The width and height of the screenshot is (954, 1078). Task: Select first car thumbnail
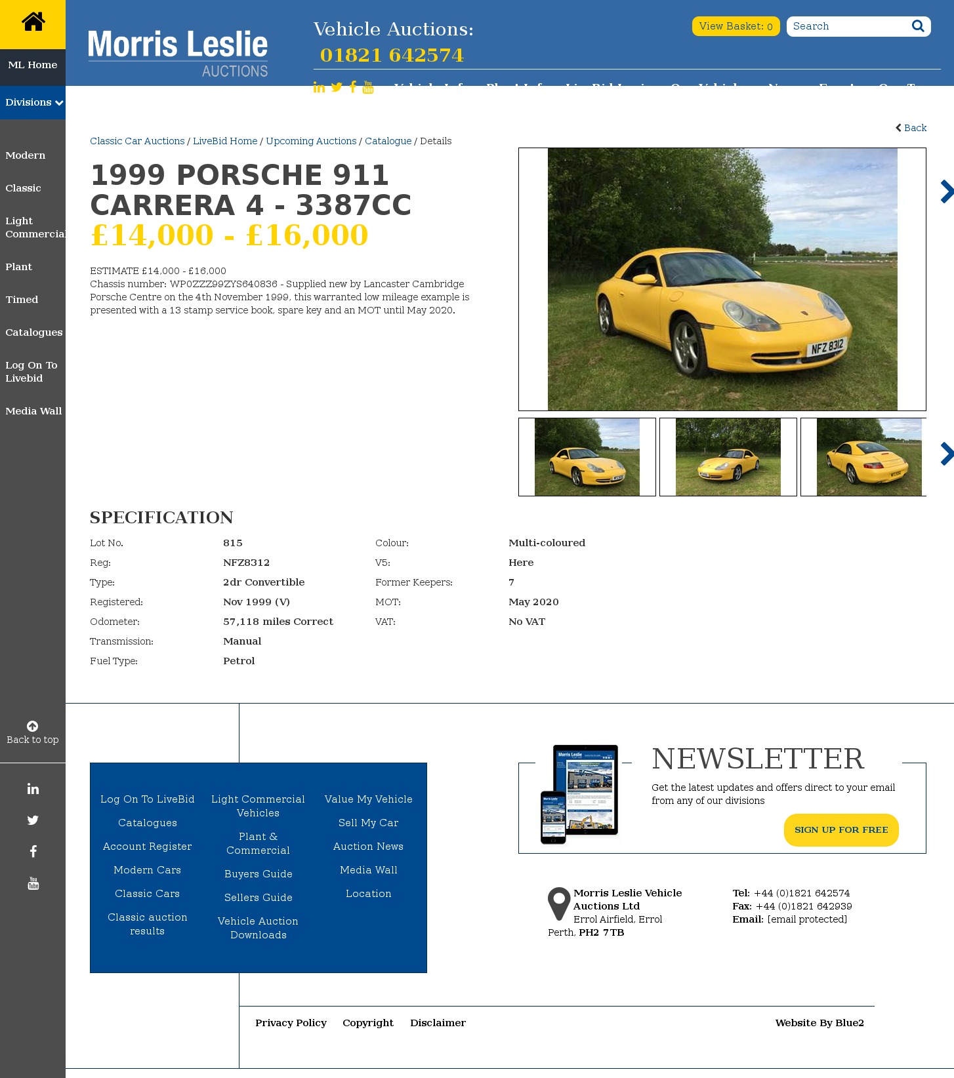click(x=587, y=457)
